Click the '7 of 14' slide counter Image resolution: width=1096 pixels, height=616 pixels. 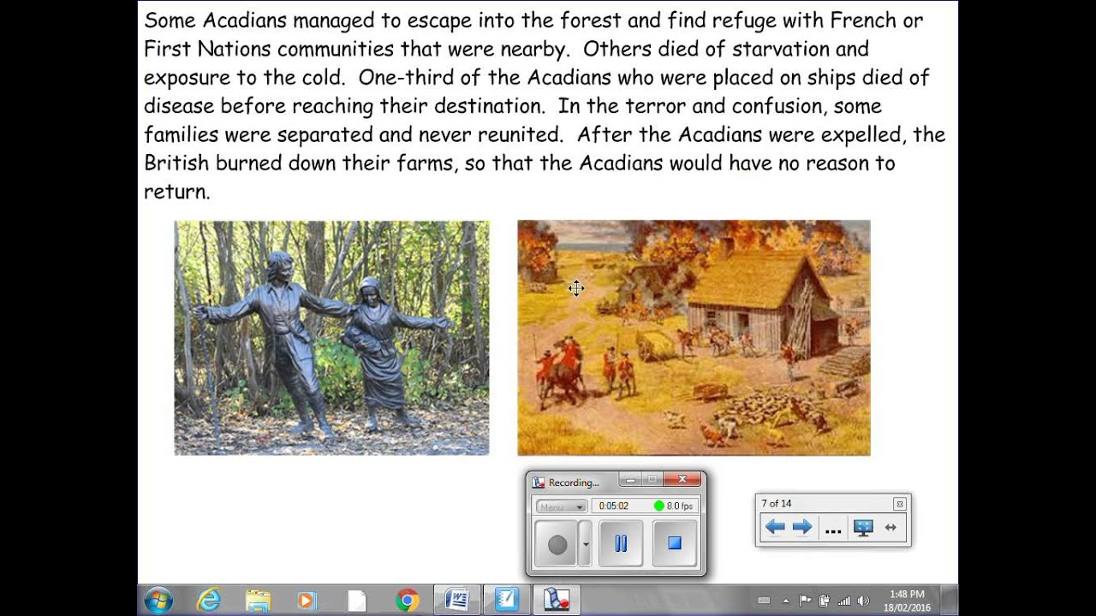[x=777, y=504]
